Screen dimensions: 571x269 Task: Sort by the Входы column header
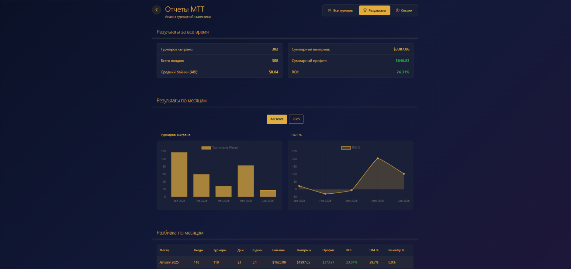198,250
